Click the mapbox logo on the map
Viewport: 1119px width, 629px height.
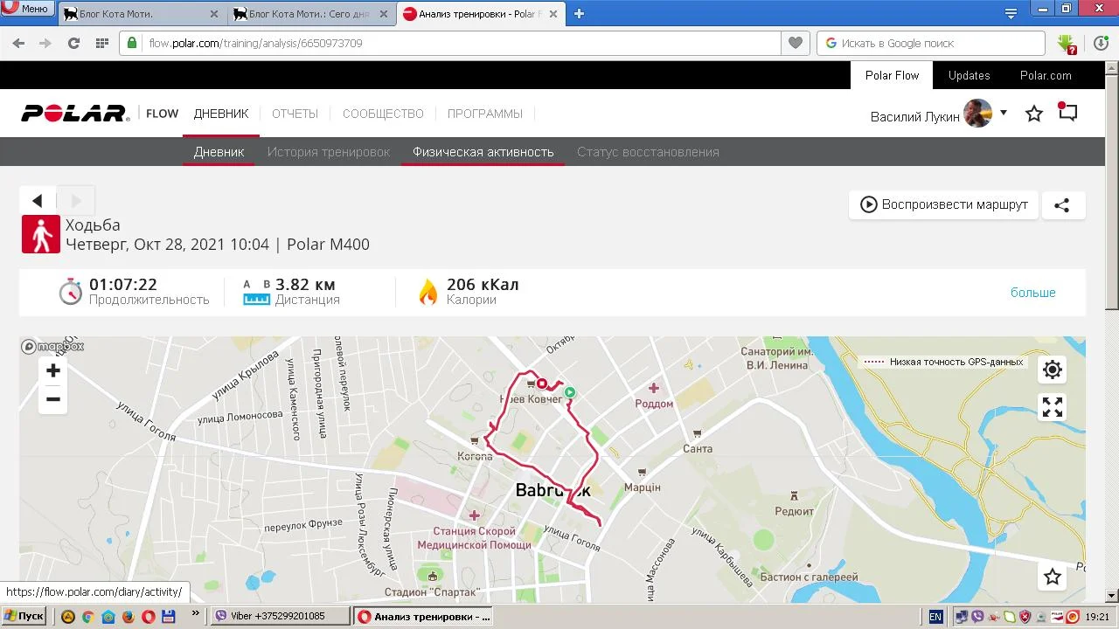click(x=52, y=347)
